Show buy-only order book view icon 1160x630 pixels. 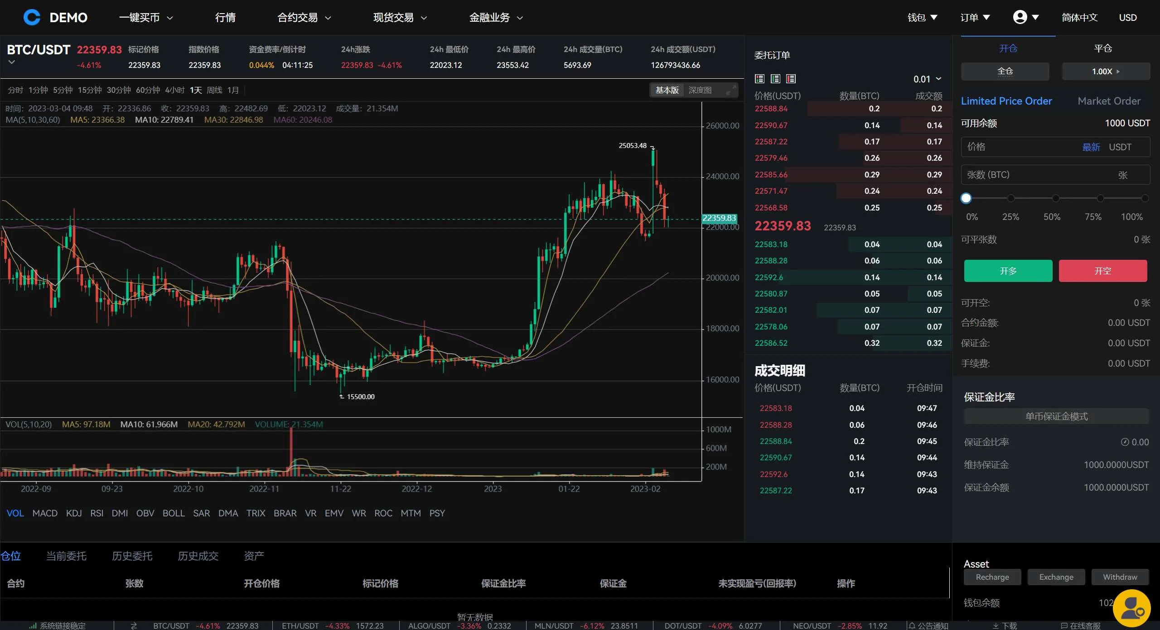coord(775,79)
